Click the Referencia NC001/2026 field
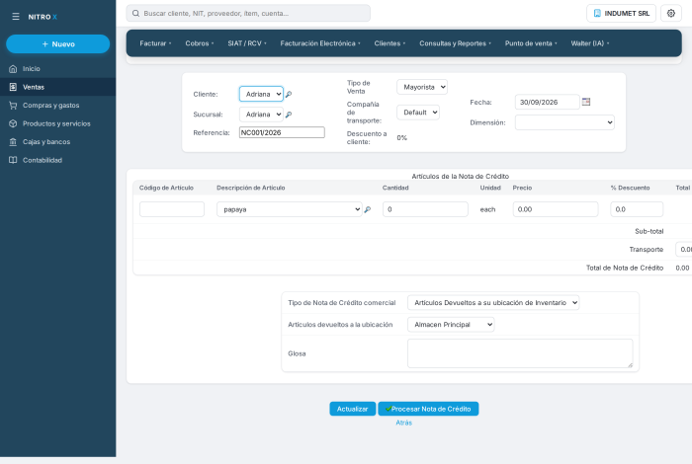This screenshot has width=692, height=464. coord(282,132)
